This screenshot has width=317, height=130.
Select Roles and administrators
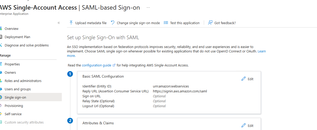coord(23,81)
